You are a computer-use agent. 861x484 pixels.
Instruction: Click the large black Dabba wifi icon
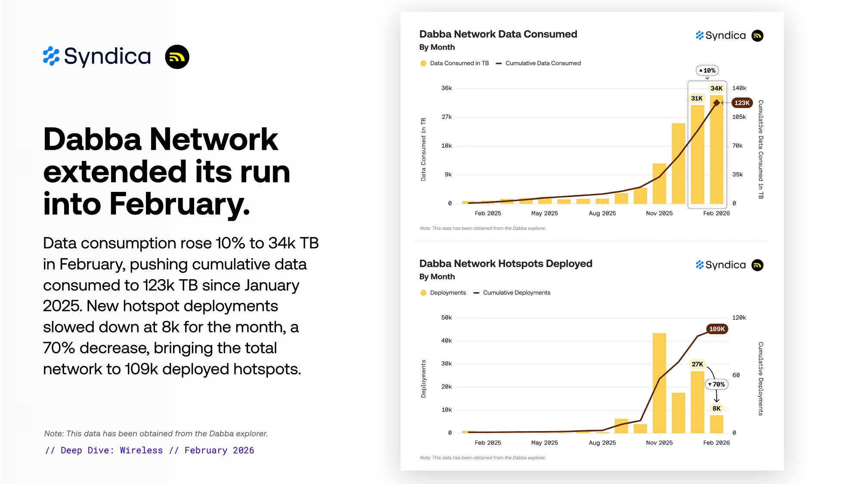[177, 57]
